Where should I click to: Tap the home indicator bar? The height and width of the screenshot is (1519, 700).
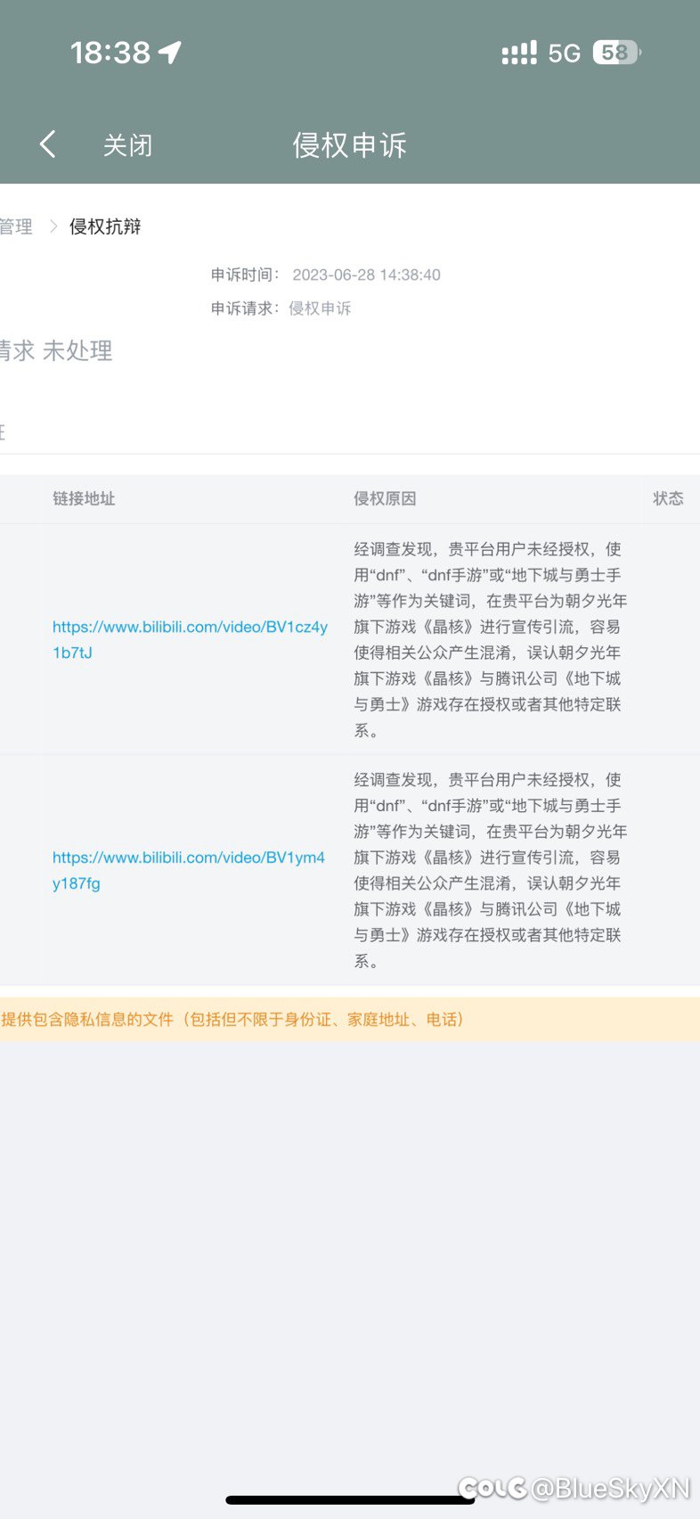pos(350,1499)
